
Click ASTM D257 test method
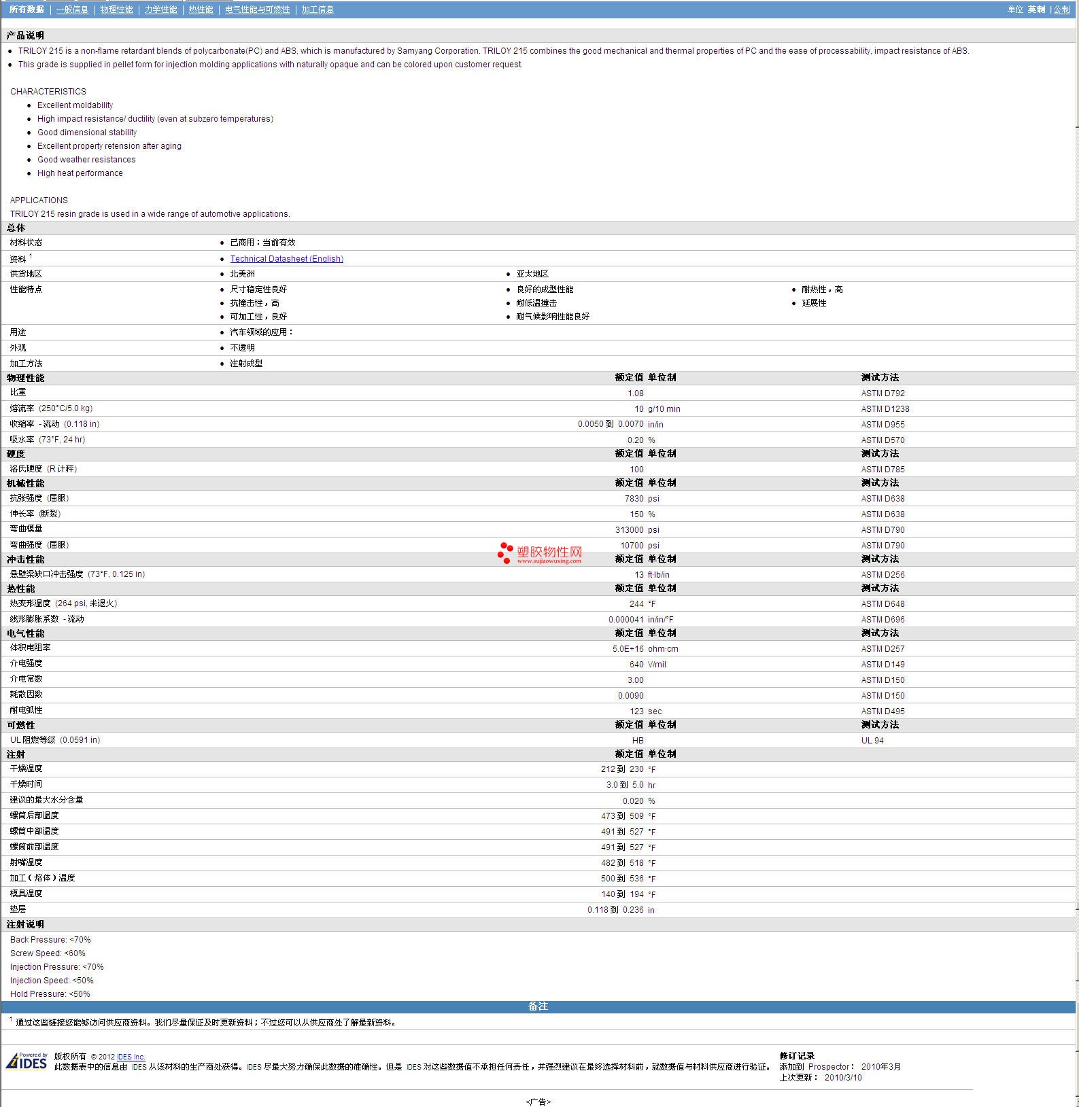pos(883,649)
